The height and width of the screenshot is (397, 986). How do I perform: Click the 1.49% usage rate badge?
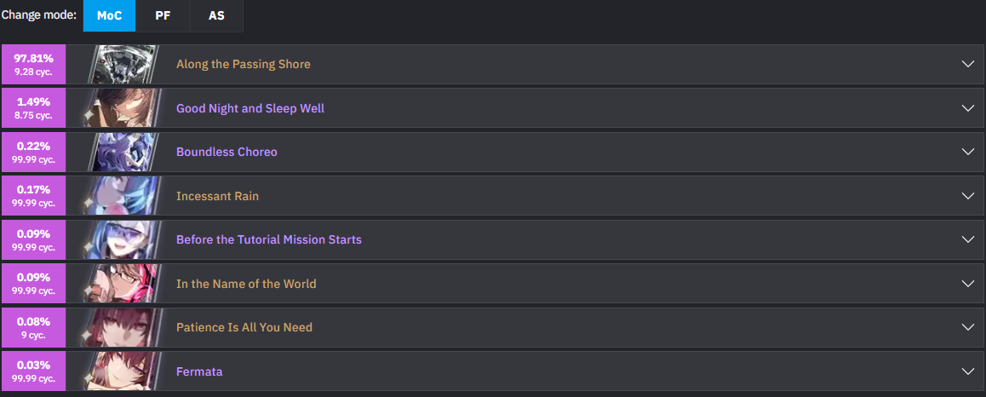coord(34,108)
